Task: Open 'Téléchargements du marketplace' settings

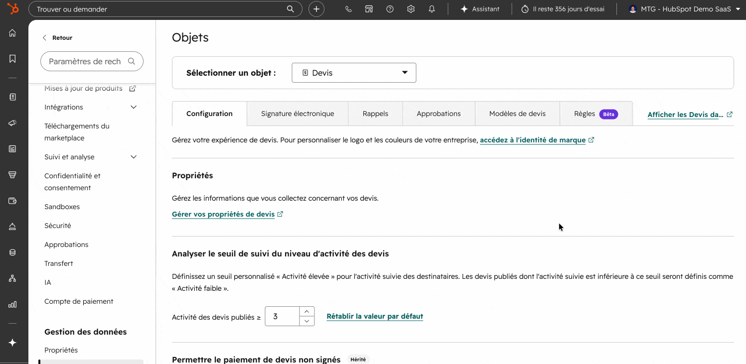Action: pos(77,132)
